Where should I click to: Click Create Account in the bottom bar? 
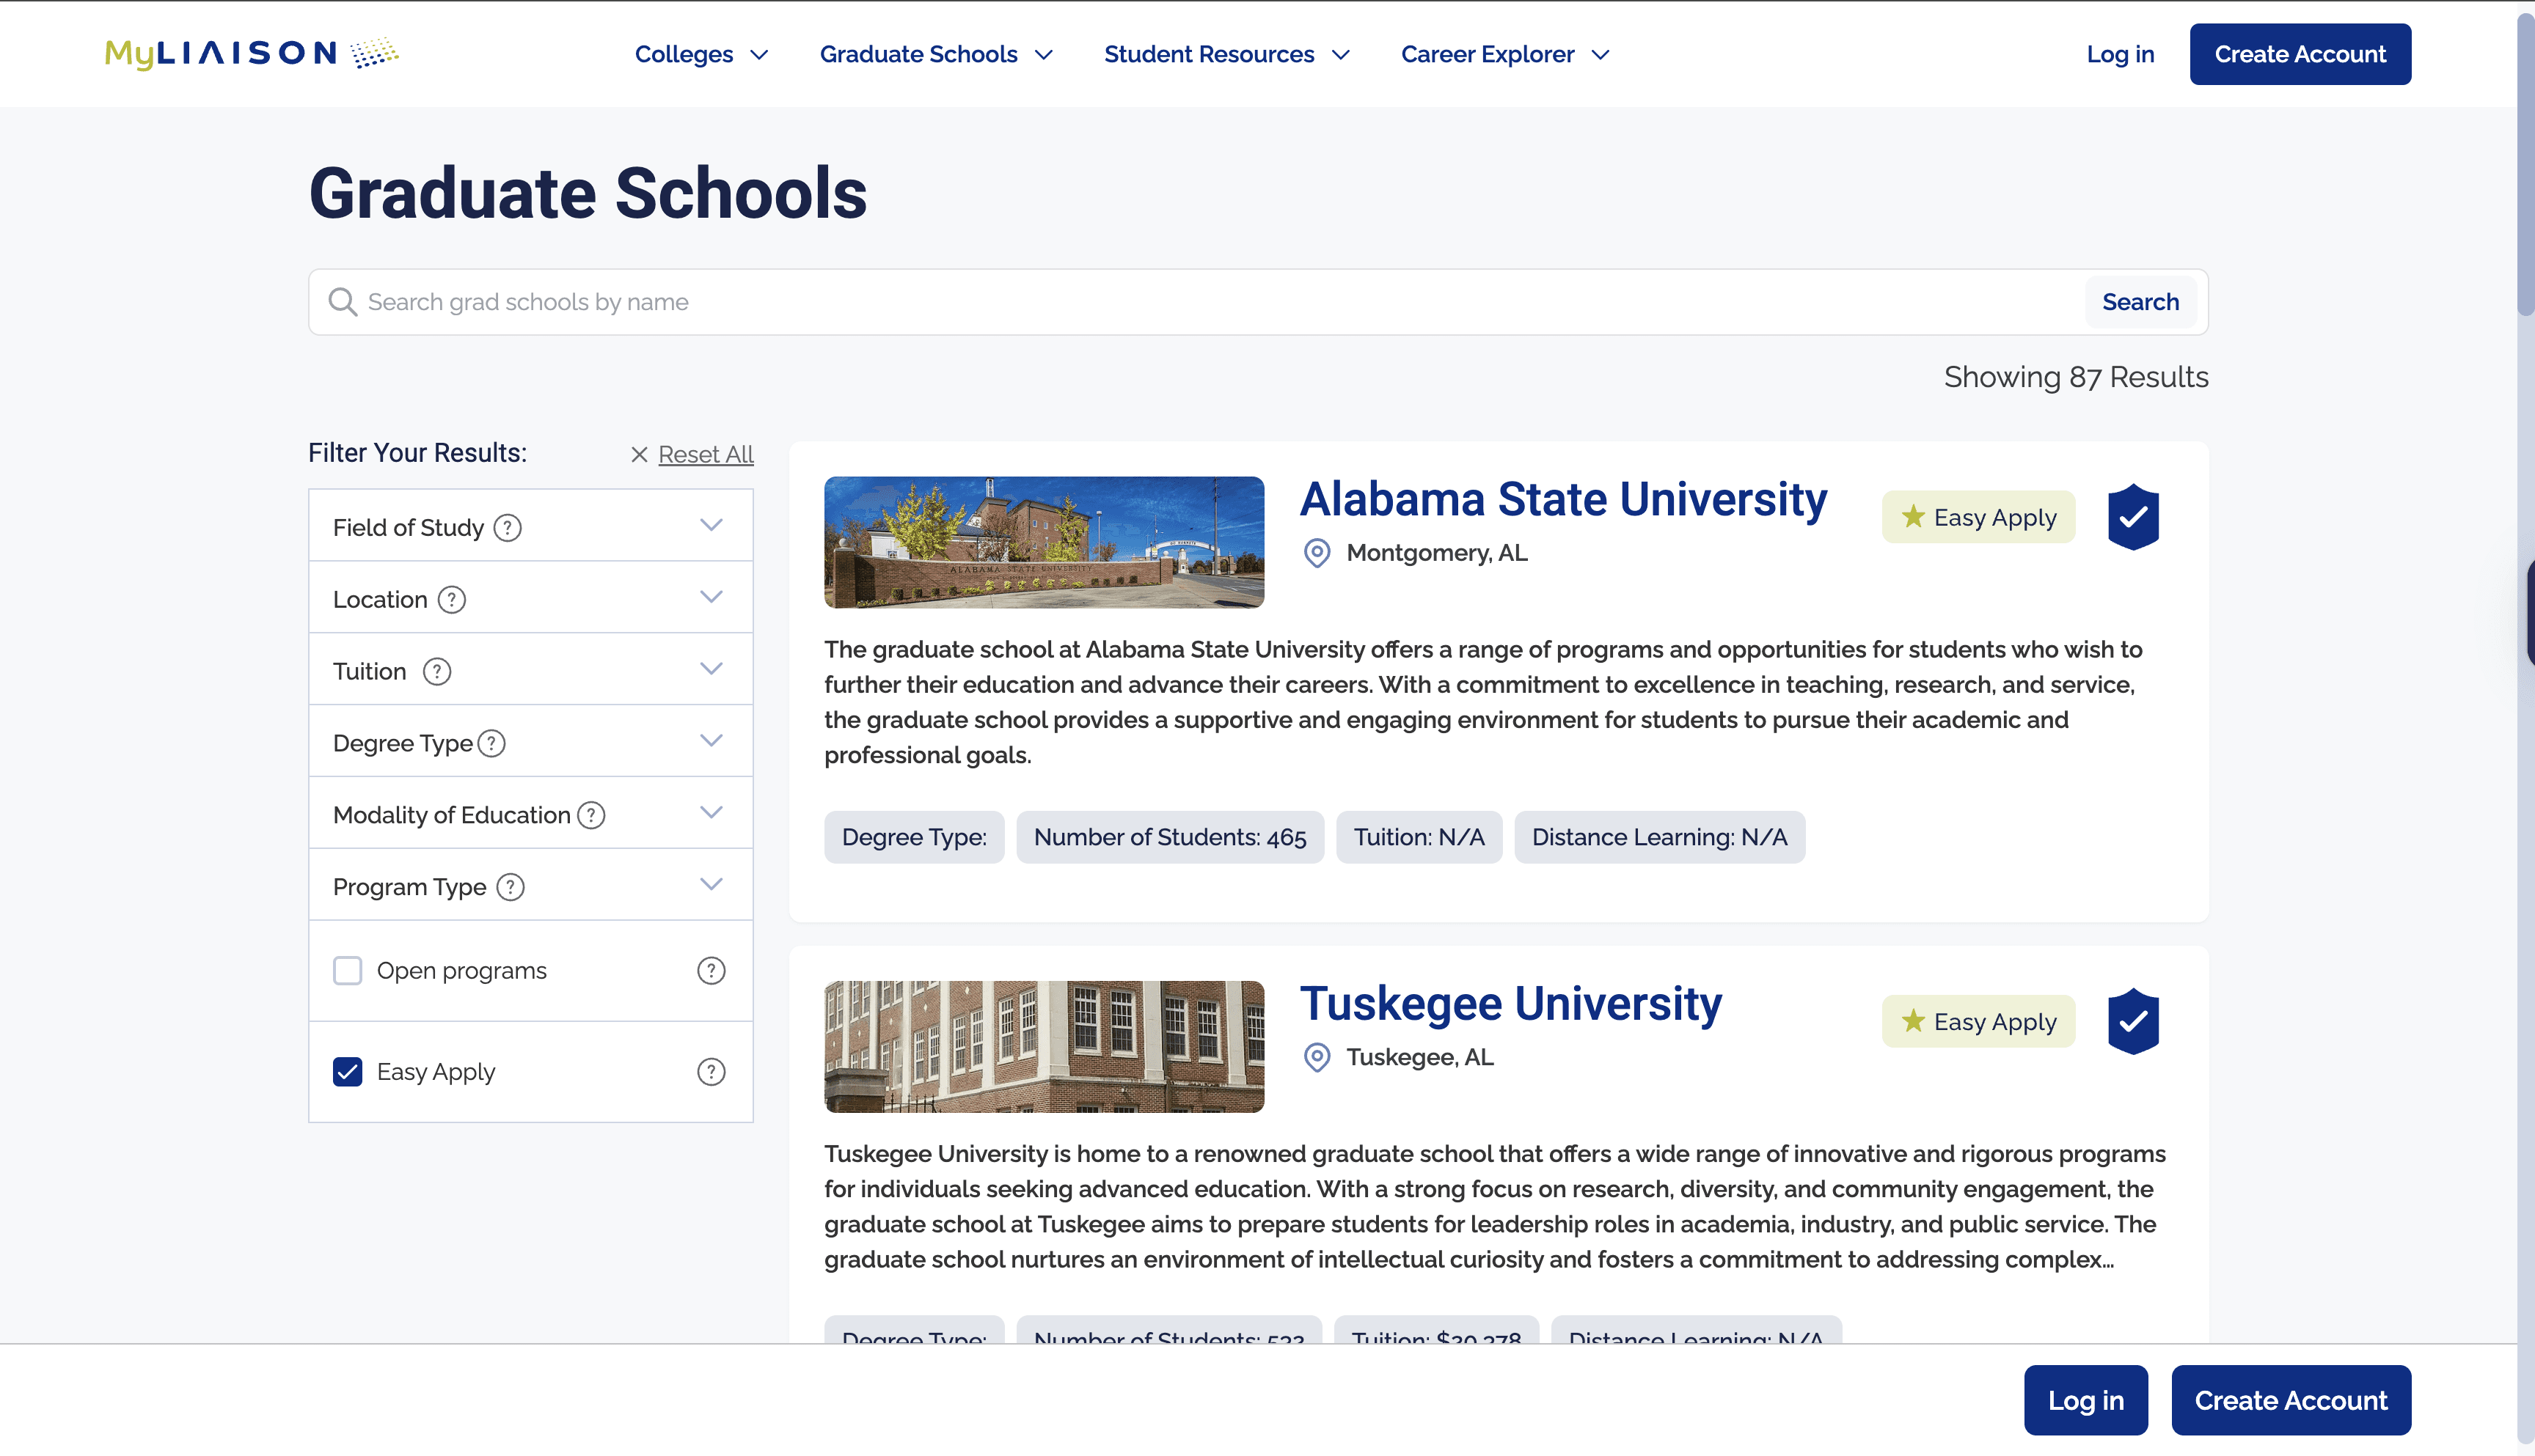[2291, 1400]
